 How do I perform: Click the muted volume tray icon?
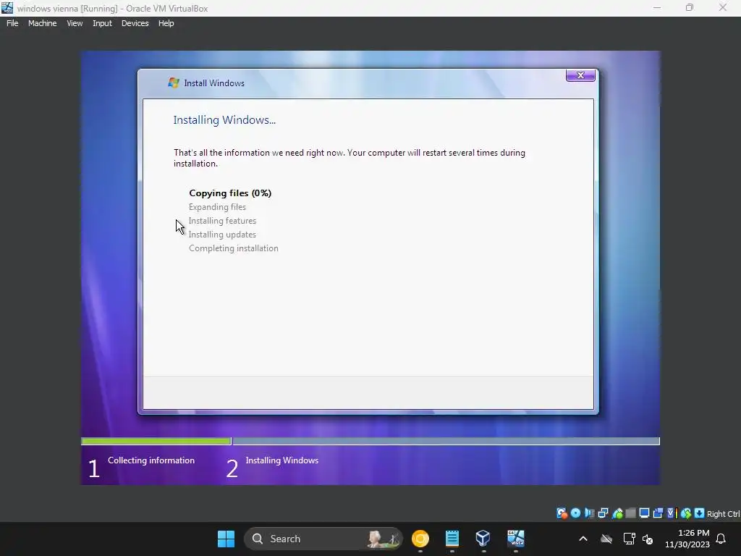(x=648, y=539)
